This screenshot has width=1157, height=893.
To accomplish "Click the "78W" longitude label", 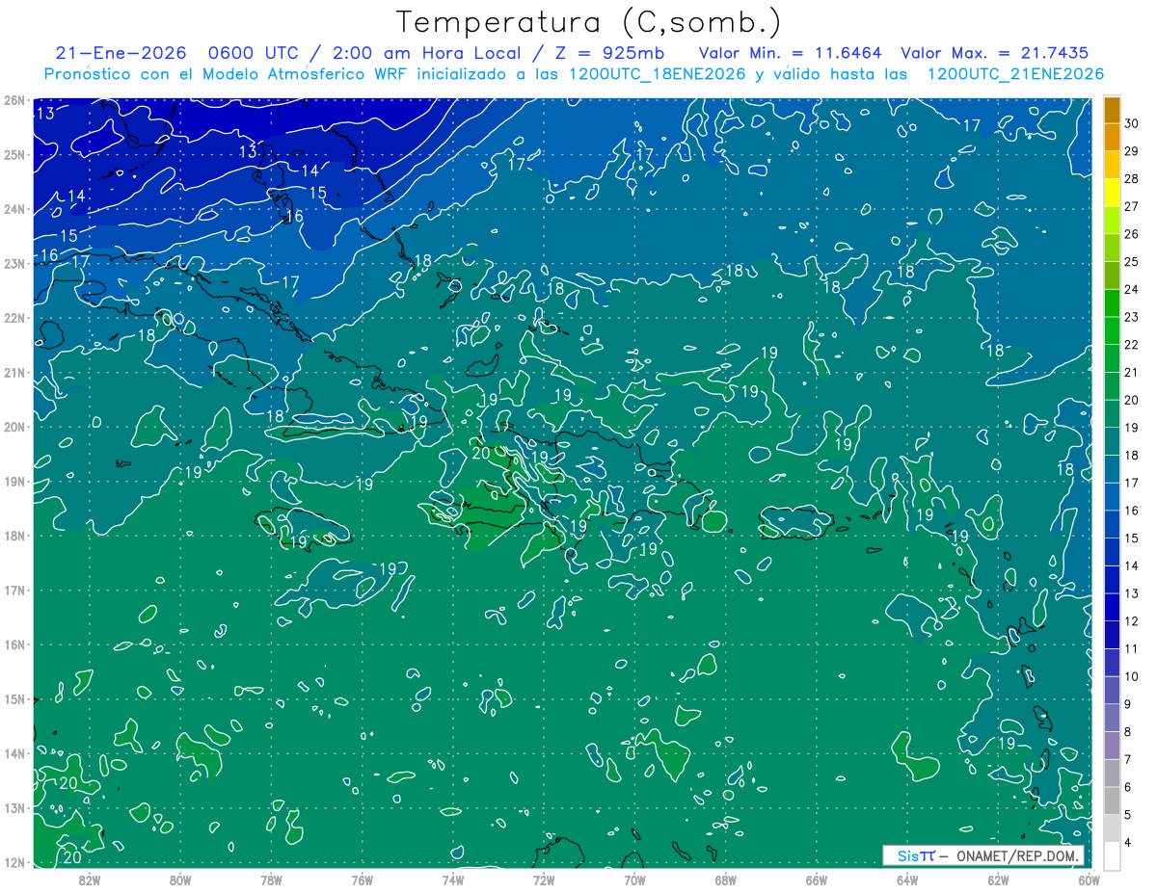I will (x=271, y=880).
